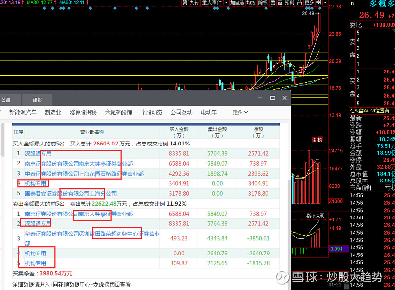
Task: Switch to the 研报 tab
Action: pyautogui.click(x=38, y=100)
